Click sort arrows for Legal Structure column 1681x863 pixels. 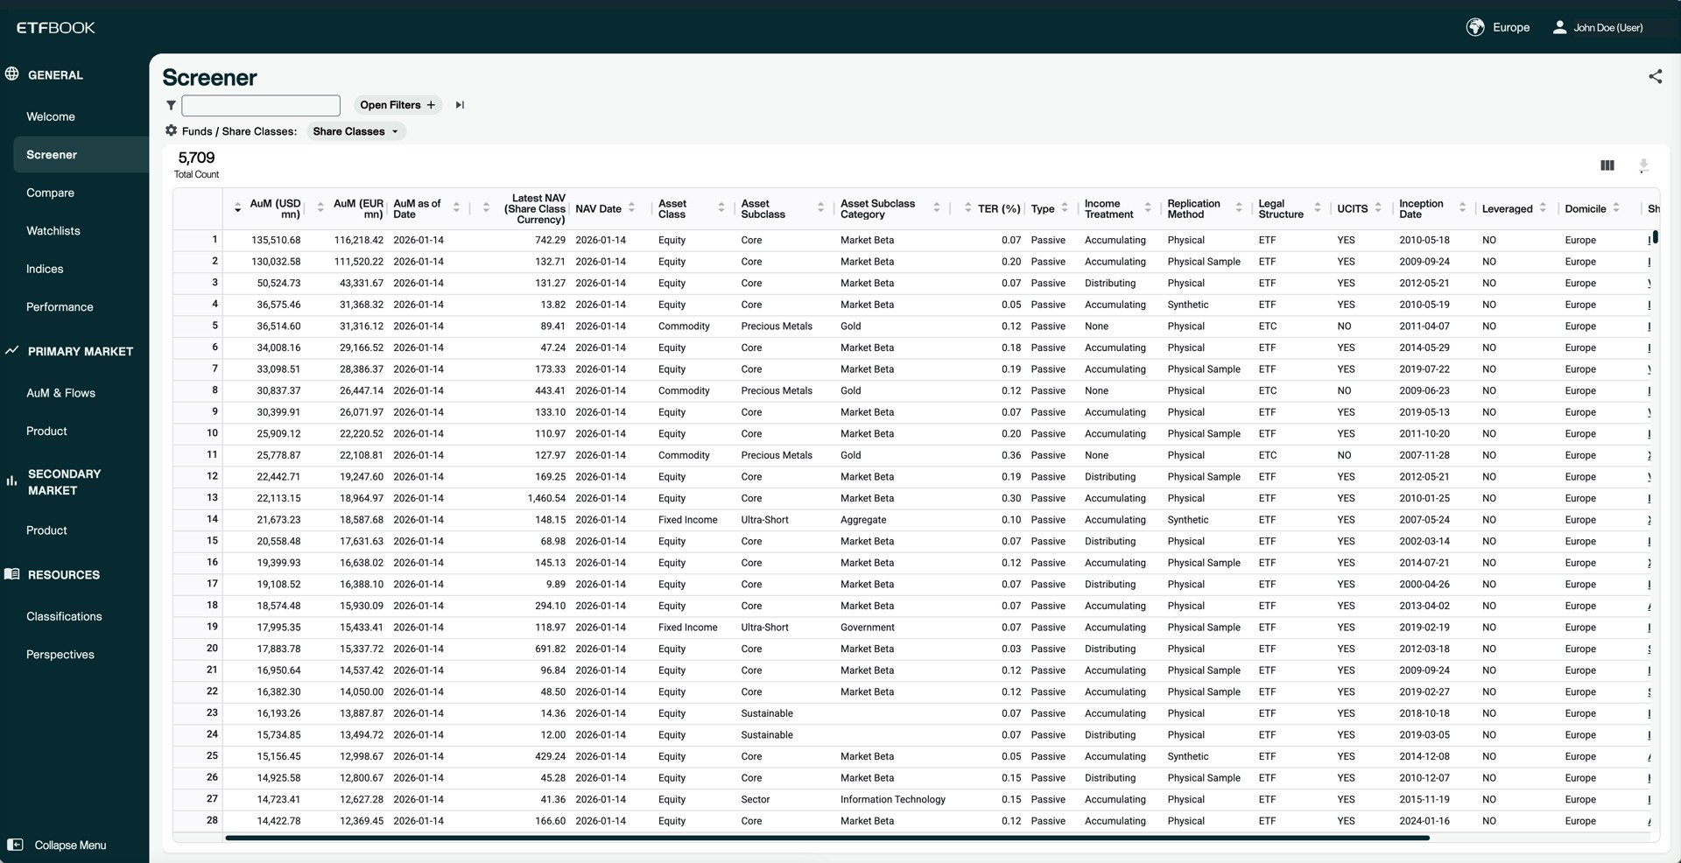point(1318,208)
